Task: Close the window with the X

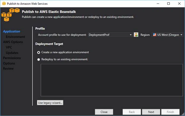Action: 179,4
